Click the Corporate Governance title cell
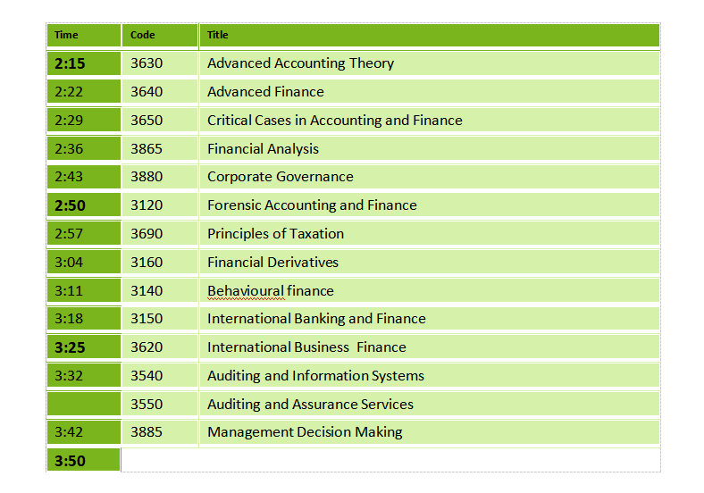 click(x=280, y=177)
